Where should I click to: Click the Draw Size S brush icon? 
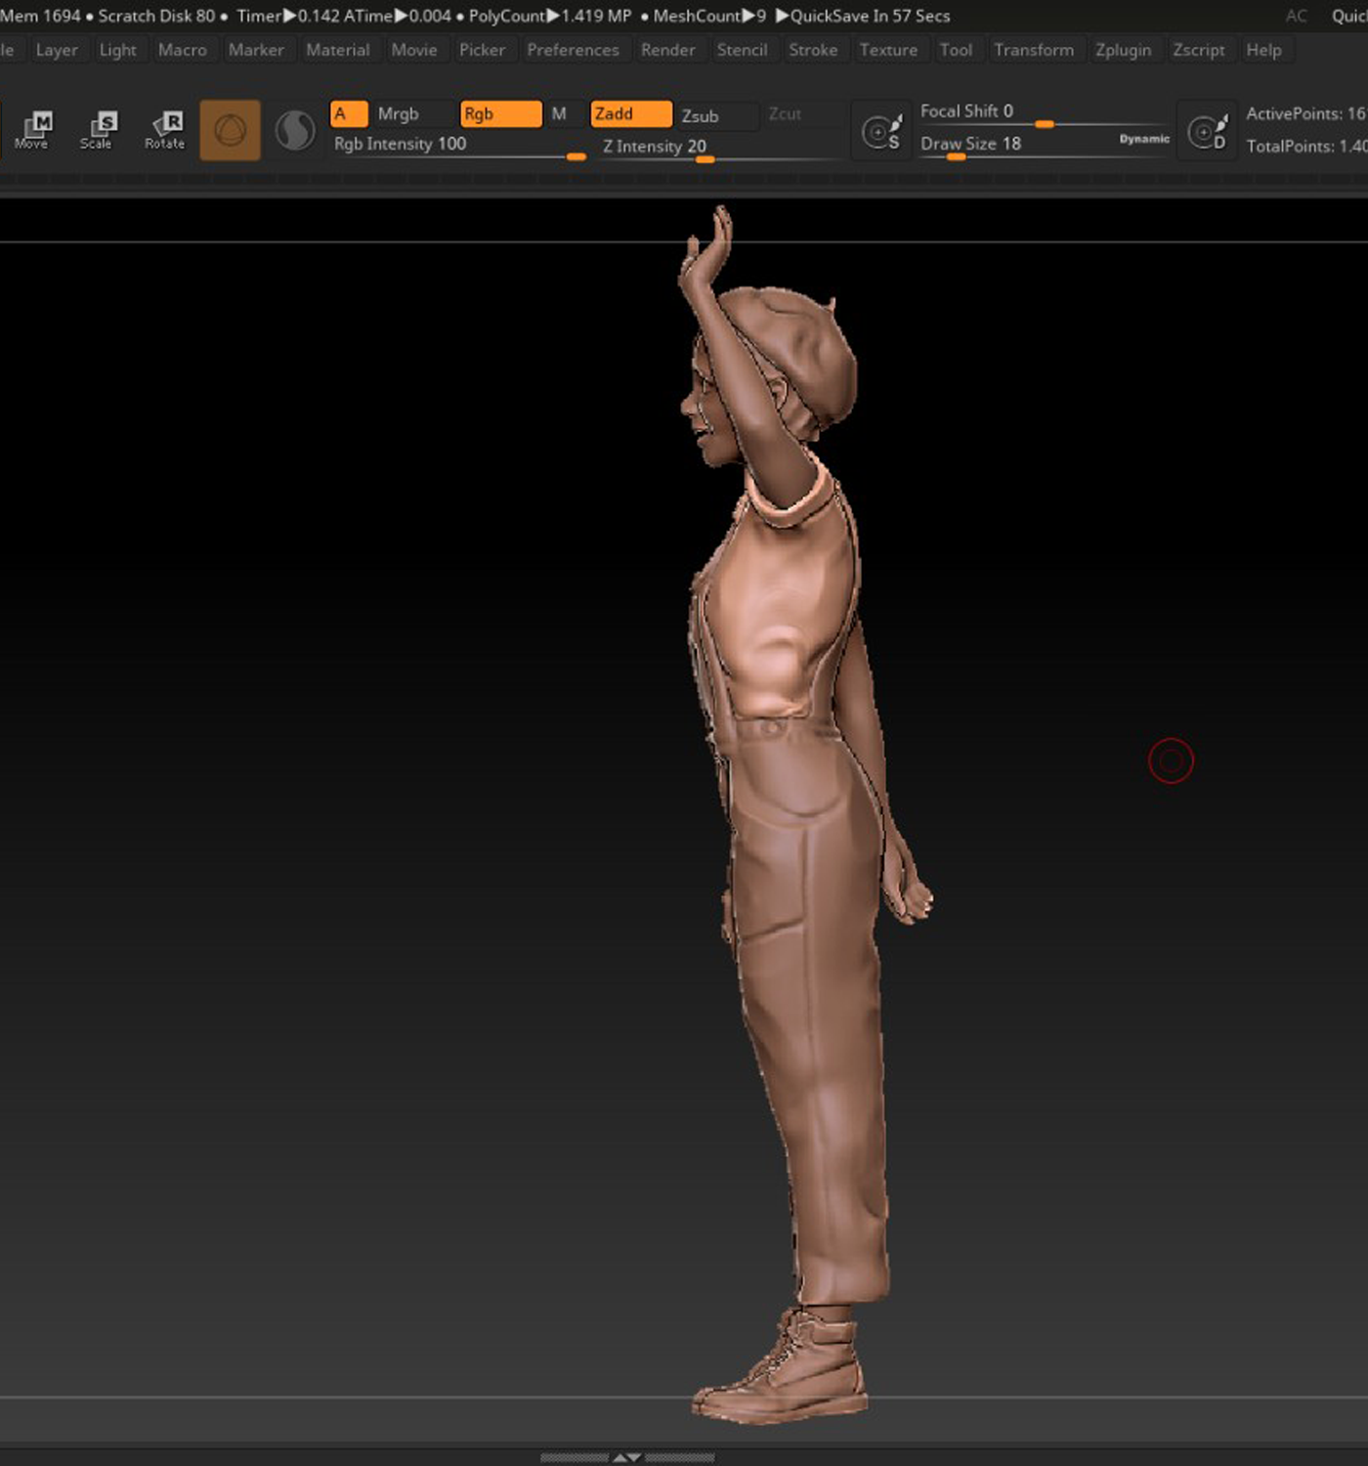coord(881,131)
